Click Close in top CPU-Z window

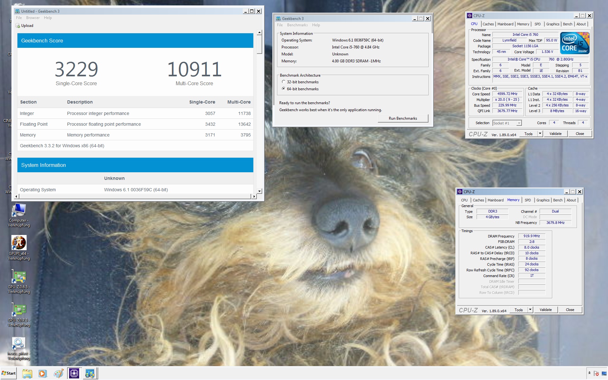(580, 134)
